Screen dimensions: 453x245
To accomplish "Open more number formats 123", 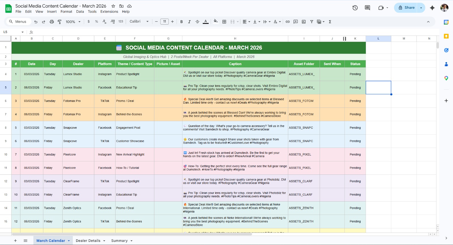I will [121, 21].
